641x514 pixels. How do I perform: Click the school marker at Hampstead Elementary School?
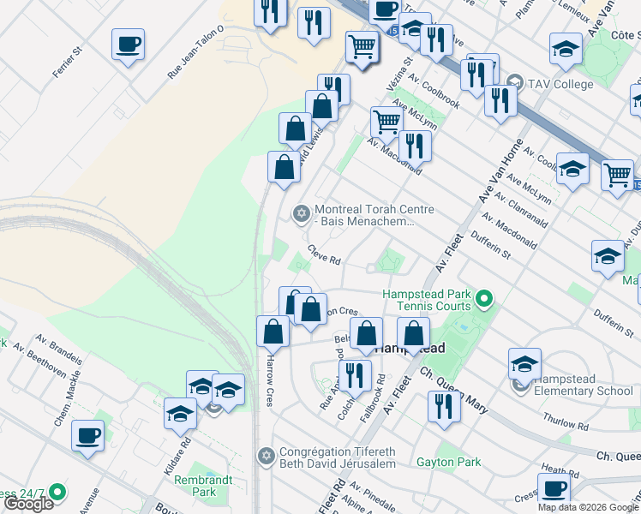coord(525,367)
